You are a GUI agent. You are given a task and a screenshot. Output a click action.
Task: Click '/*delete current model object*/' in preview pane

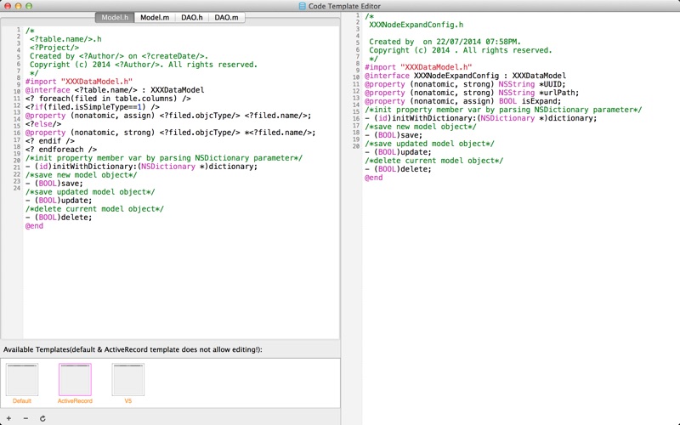(434, 161)
